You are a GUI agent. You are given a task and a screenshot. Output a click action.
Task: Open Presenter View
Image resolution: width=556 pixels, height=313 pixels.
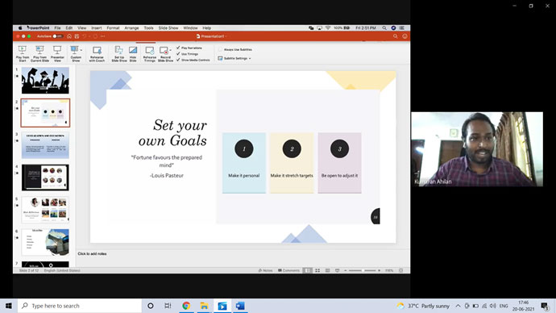(57, 53)
